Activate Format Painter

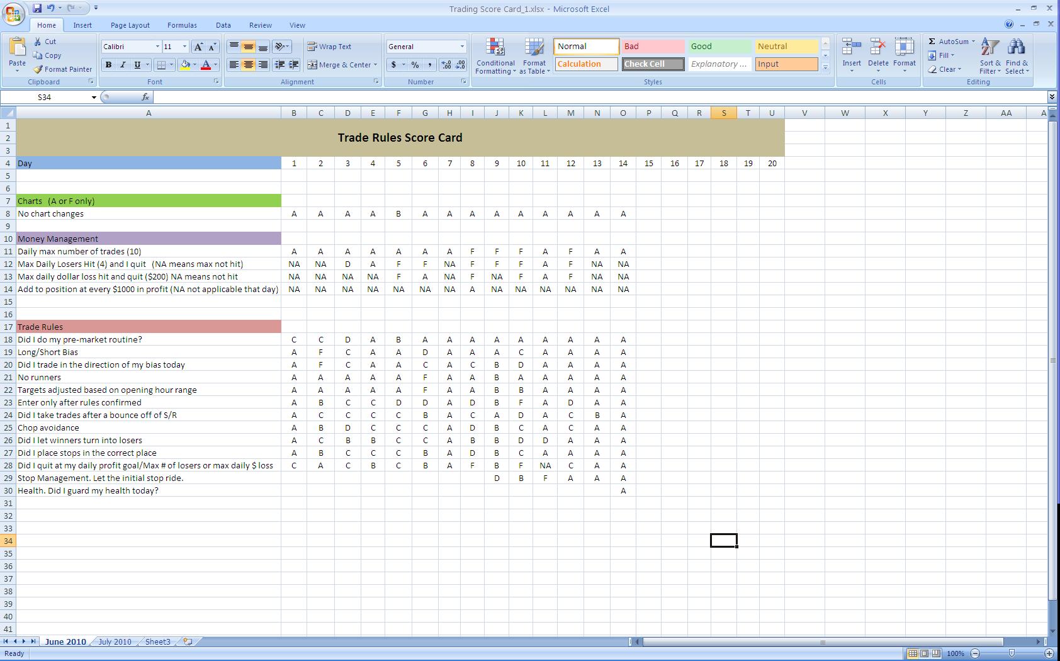point(62,69)
